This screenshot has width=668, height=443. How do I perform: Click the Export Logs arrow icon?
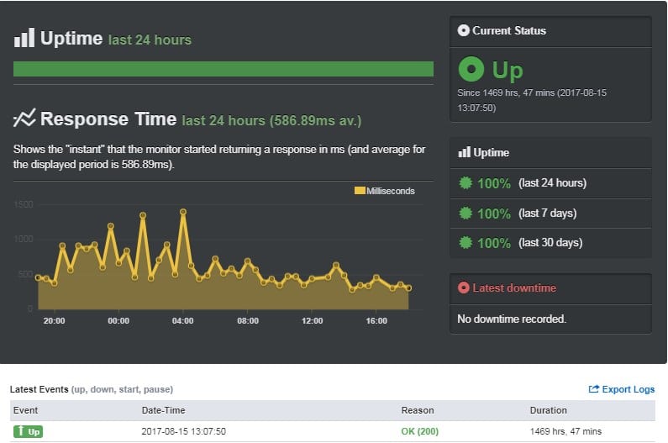594,389
